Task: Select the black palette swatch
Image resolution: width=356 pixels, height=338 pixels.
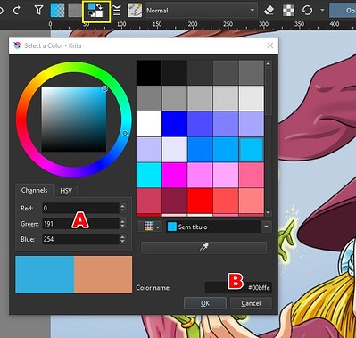Action: pos(149,72)
